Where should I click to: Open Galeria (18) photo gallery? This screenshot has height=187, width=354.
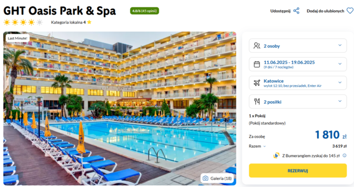point(217,178)
